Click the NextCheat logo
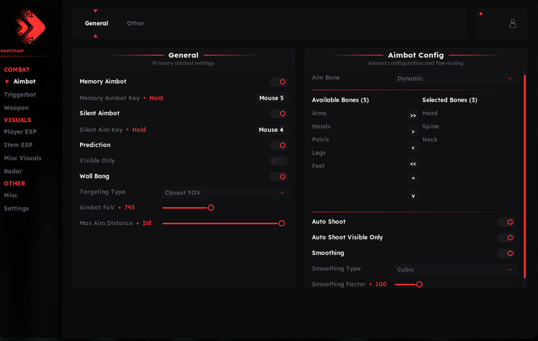Screen dimensions: 538x341 pos(30,26)
